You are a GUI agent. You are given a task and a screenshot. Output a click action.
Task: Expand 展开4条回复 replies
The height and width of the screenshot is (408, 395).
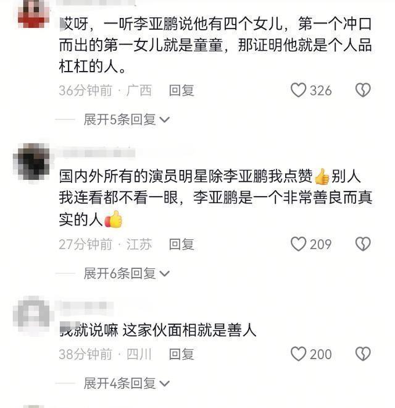pos(127,383)
